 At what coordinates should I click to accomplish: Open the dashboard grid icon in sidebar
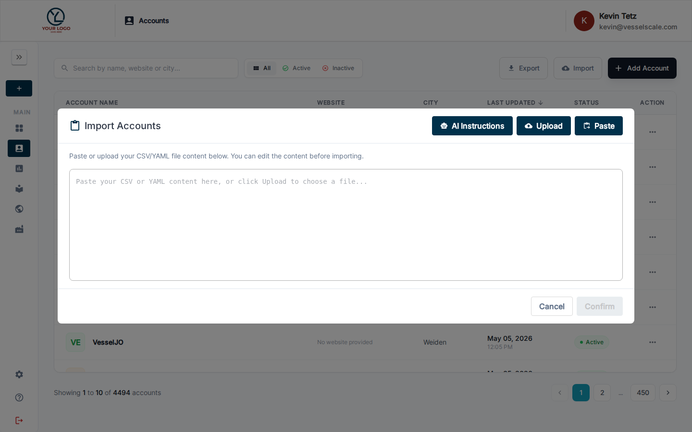(x=19, y=128)
